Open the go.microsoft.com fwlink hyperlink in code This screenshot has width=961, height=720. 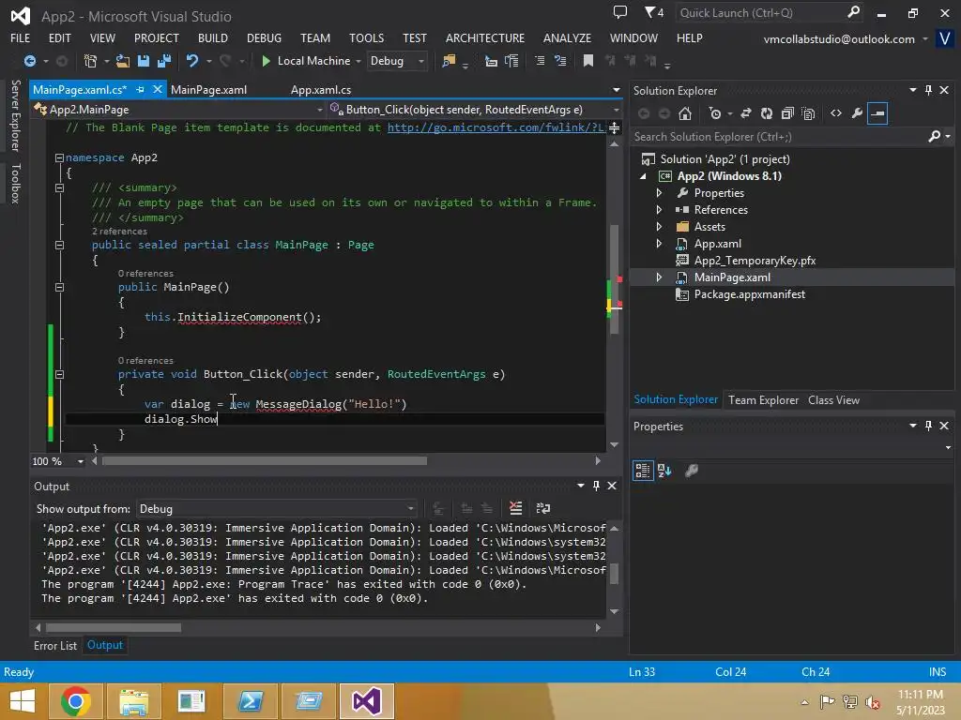pyautogui.click(x=496, y=127)
